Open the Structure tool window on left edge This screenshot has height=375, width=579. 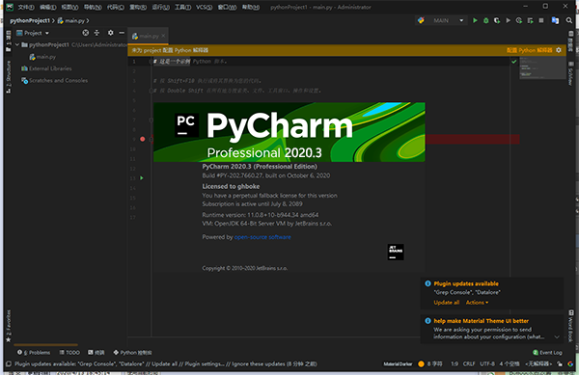(9, 77)
